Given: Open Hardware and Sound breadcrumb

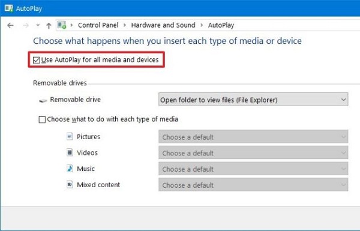Looking at the screenshot, I should pyautogui.click(x=163, y=25).
